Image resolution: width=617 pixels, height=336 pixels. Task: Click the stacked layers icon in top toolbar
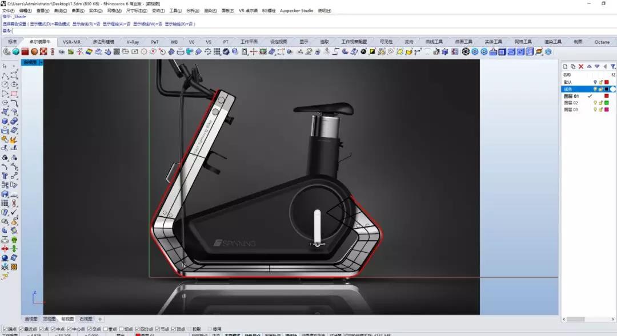point(539,51)
